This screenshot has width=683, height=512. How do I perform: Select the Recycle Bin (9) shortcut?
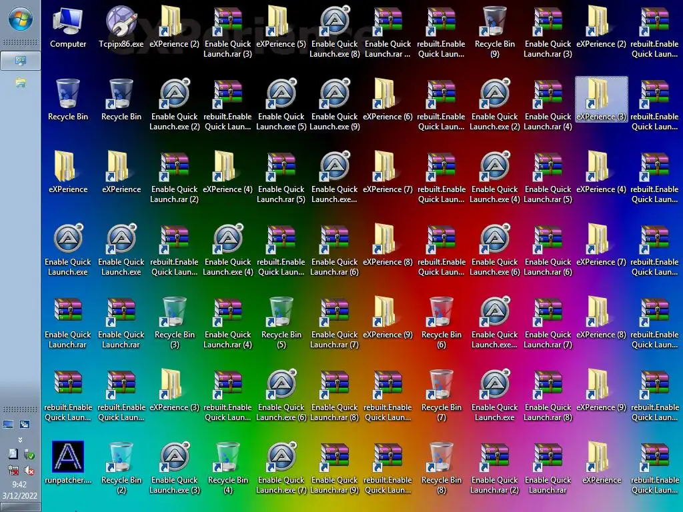[x=495, y=33]
